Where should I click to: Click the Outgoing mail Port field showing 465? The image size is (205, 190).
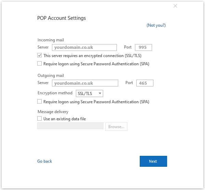145,83
